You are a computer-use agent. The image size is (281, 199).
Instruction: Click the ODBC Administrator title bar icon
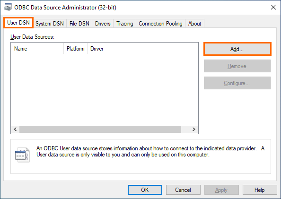tap(8, 8)
